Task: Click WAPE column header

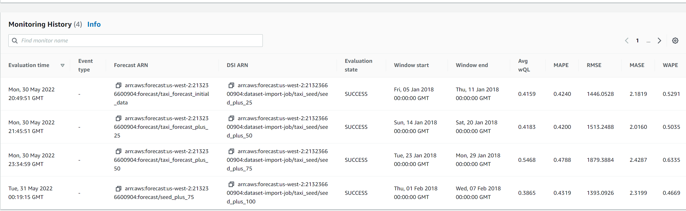Action: pos(670,65)
